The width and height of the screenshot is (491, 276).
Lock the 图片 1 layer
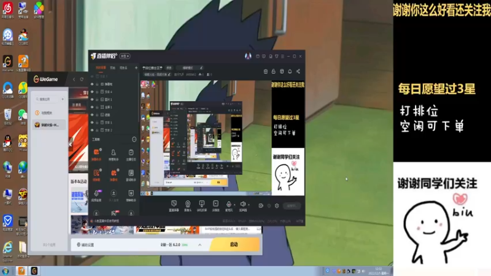(97, 99)
